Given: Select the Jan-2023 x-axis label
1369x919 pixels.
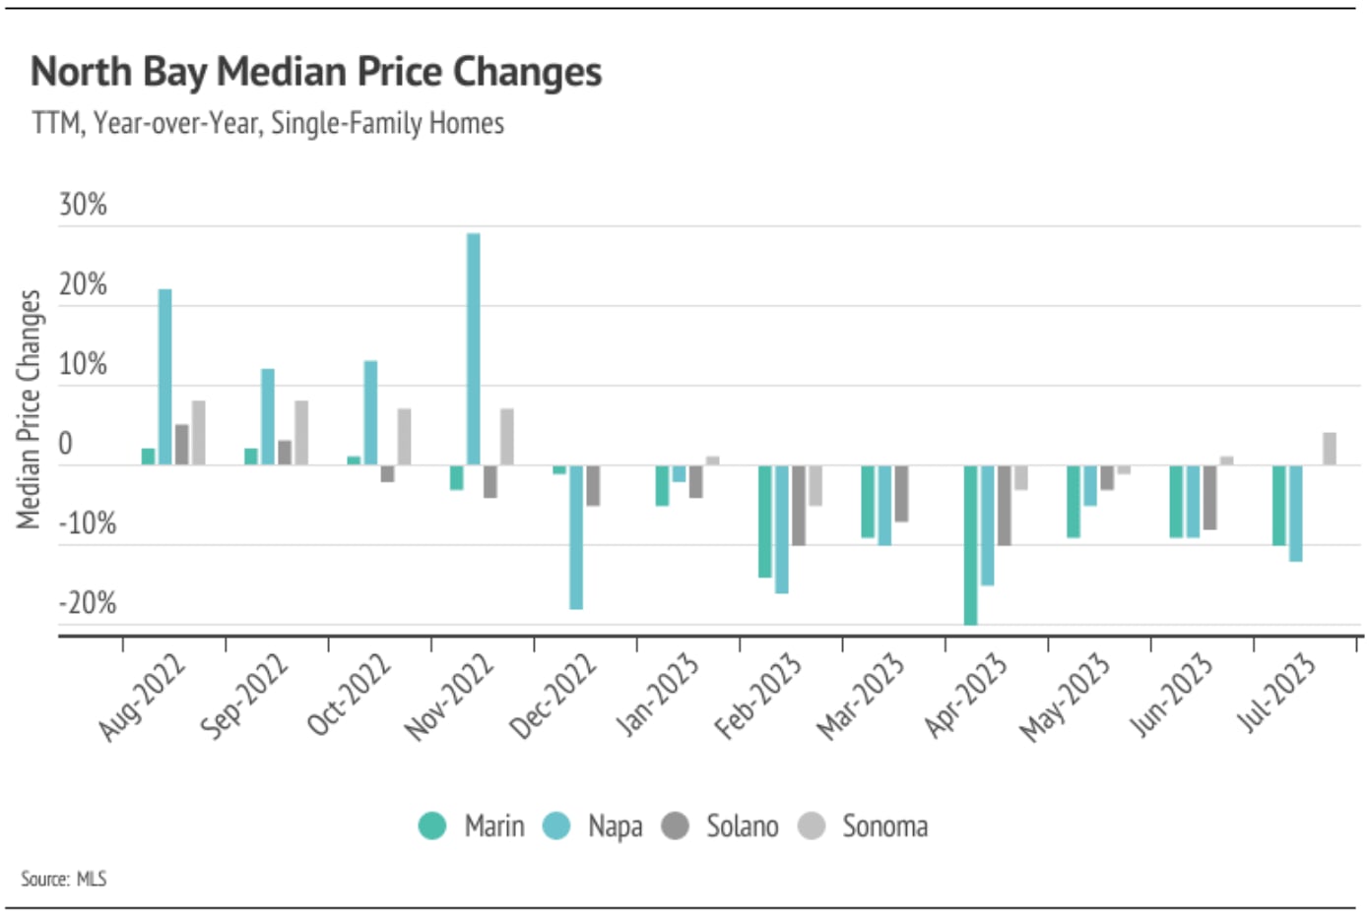Looking at the screenshot, I should click(x=658, y=695).
